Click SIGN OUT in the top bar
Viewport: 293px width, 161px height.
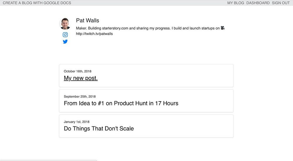point(281,3)
